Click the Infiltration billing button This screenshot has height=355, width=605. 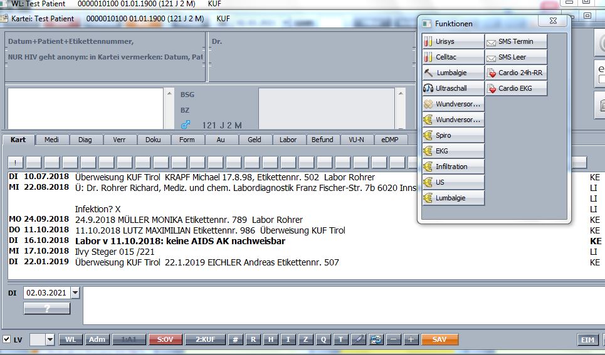click(453, 167)
